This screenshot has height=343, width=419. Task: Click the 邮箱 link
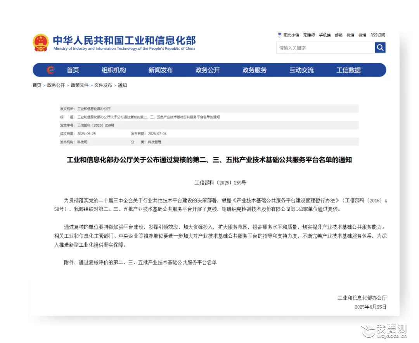(x=339, y=35)
